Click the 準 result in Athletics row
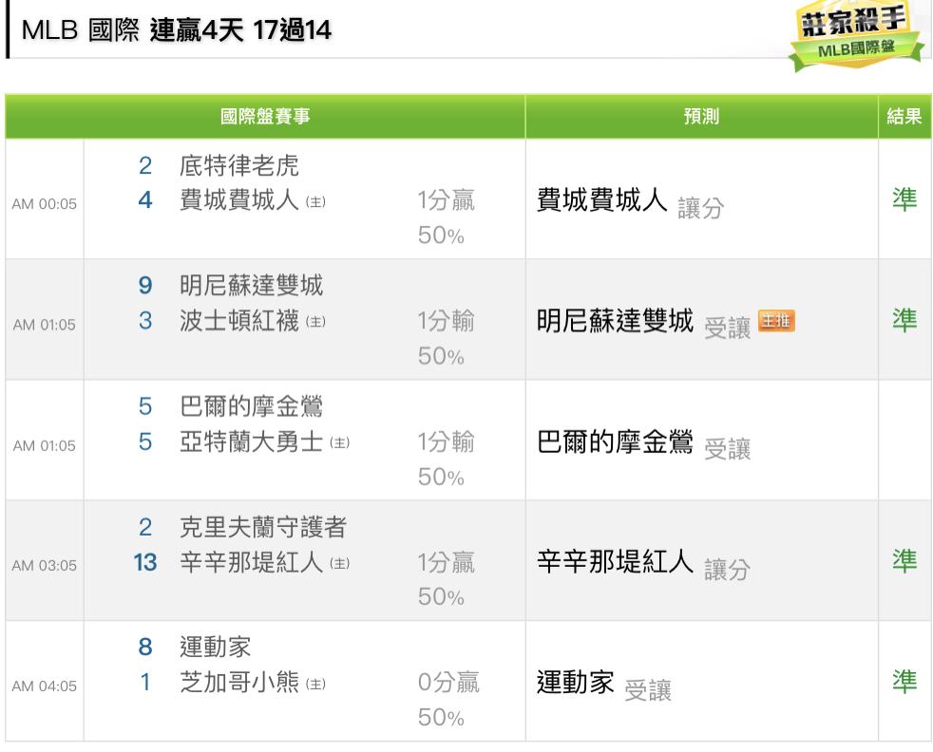Image resolution: width=933 pixels, height=752 pixels. [x=904, y=681]
